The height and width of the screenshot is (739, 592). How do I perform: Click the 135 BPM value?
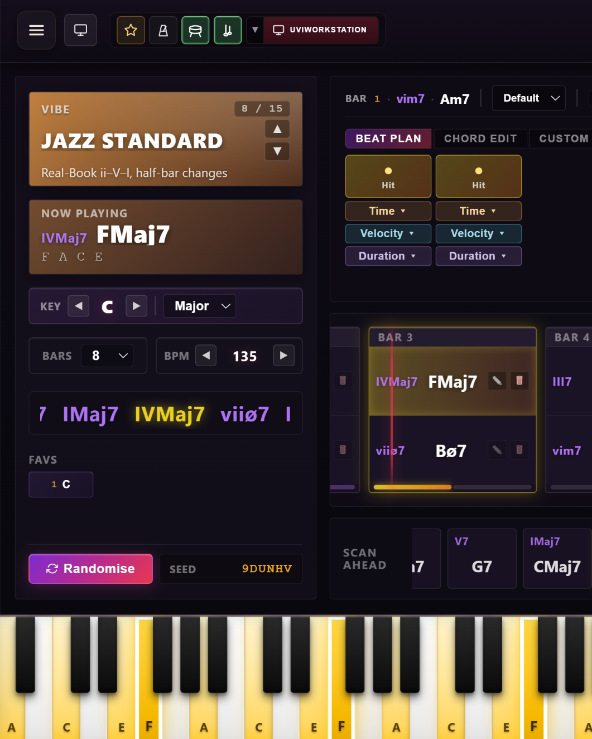click(245, 356)
